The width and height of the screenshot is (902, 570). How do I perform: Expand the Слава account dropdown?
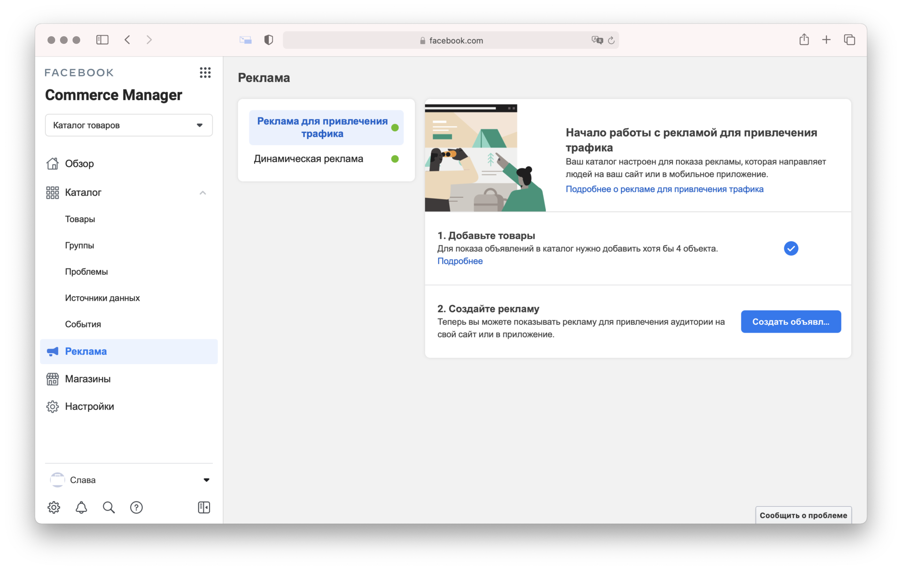click(206, 480)
